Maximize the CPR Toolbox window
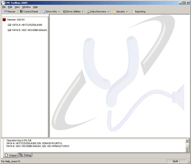 [x=184, y=3]
